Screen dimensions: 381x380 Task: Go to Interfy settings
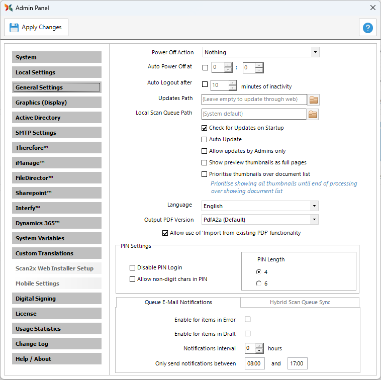57,208
